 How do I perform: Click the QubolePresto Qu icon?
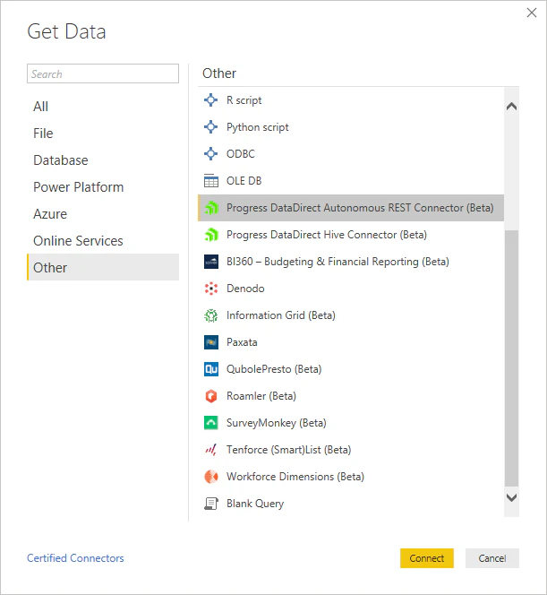click(211, 369)
